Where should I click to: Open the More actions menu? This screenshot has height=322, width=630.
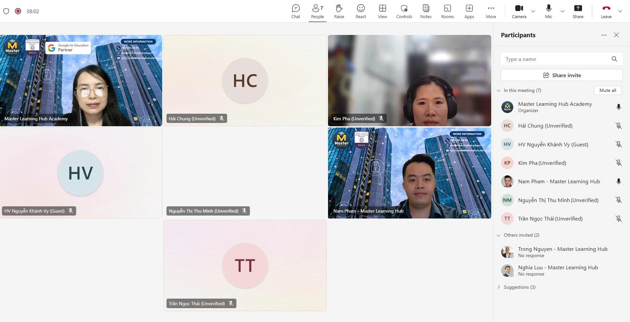tap(491, 11)
